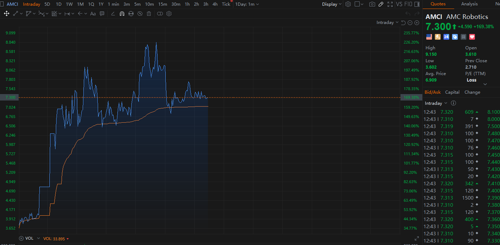The height and width of the screenshot is (245, 500).
Task: Select the comment bubble note tool
Action: [x=102, y=13]
